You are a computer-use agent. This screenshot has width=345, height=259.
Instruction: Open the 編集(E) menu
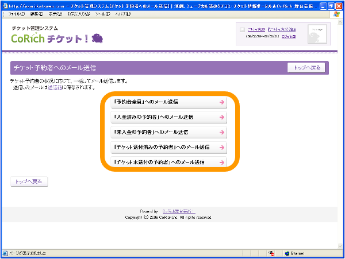click(36, 14)
